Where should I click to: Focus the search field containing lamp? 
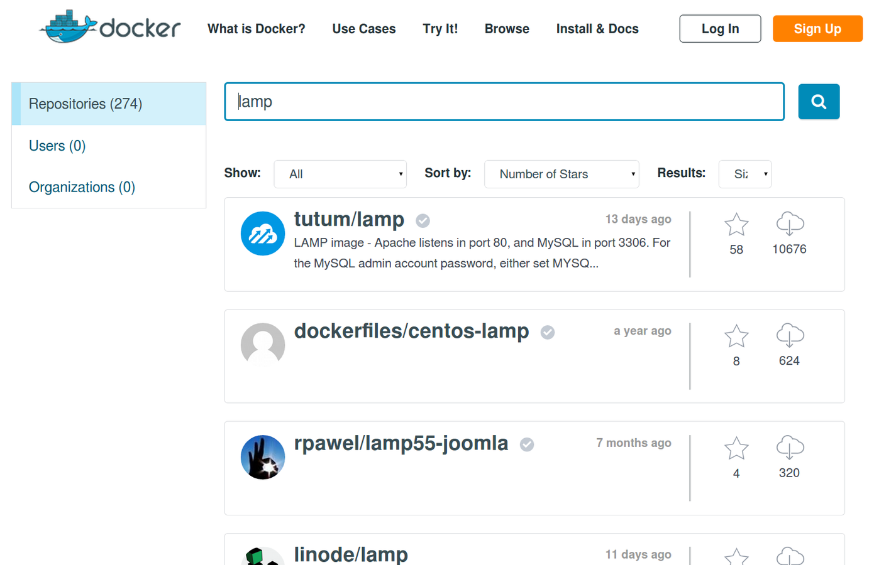(x=504, y=102)
